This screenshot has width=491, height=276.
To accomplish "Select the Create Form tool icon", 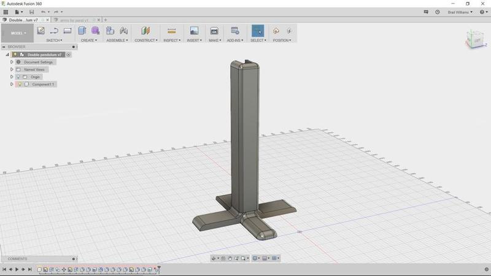I will (x=96, y=31).
